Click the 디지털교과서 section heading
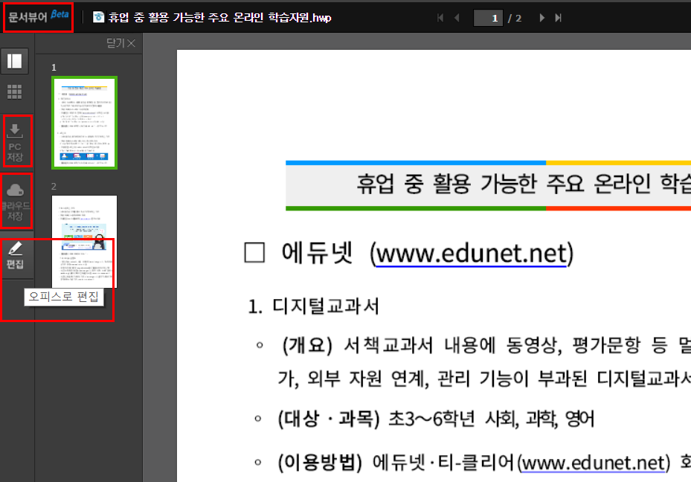The image size is (691, 482). [314, 306]
